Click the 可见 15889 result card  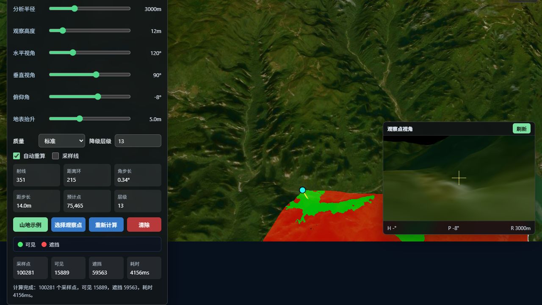coord(68,268)
